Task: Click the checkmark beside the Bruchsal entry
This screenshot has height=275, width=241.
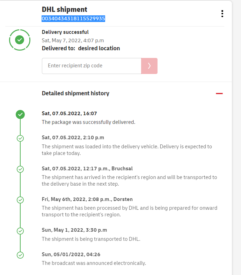Action: [20, 169]
